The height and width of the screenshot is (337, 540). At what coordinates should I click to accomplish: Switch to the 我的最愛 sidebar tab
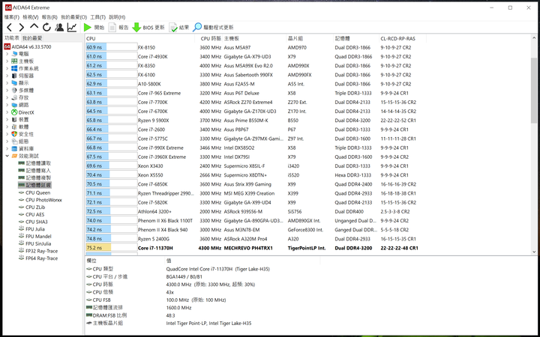coord(32,38)
